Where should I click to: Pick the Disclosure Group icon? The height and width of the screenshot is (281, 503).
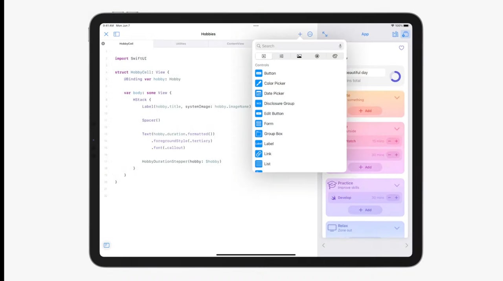click(259, 103)
